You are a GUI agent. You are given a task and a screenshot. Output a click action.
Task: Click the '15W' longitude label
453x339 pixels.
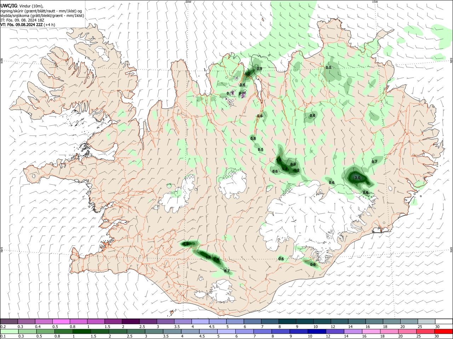[375, 2]
